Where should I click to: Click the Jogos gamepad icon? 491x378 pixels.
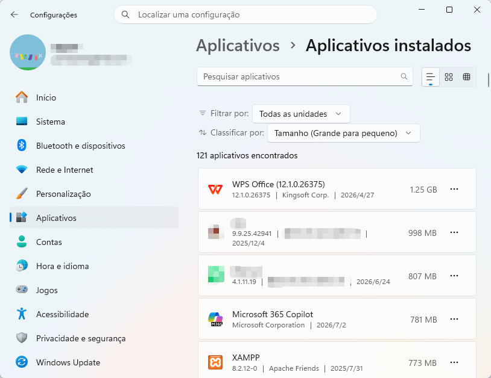click(x=22, y=290)
